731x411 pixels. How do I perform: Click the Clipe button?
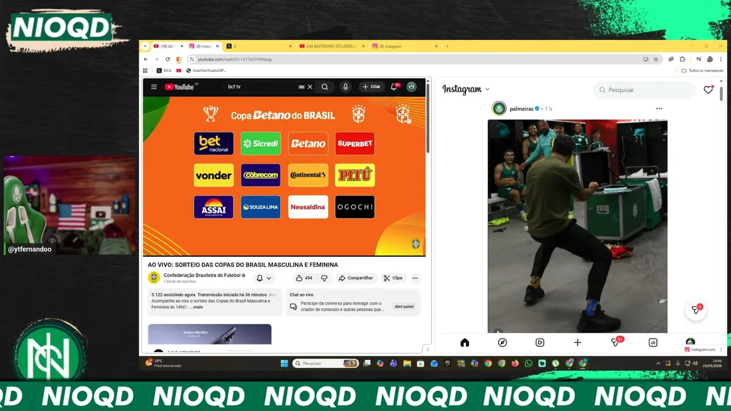(x=393, y=278)
